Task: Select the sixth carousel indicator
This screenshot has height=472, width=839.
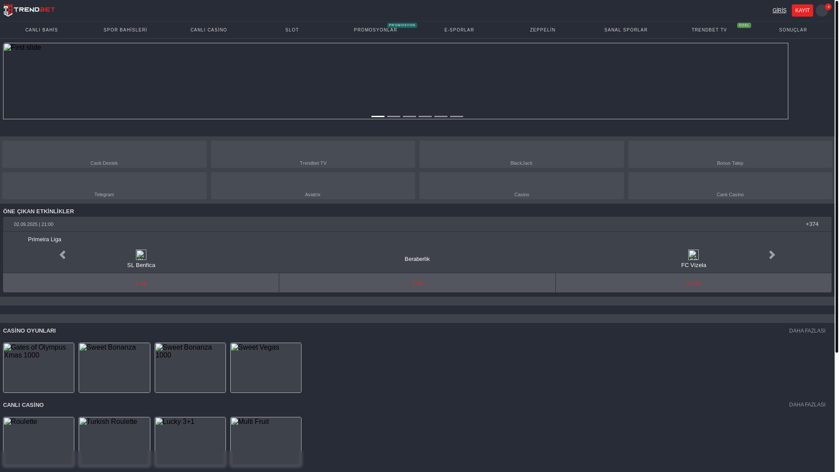Action: [457, 116]
